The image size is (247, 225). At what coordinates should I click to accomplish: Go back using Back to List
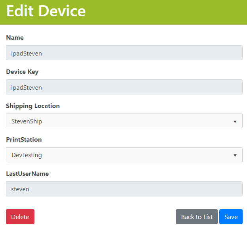tap(197, 217)
